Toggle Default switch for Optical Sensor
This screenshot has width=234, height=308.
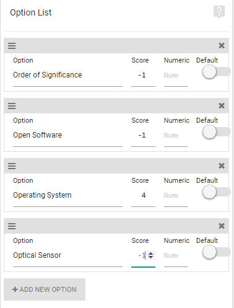(x=216, y=252)
